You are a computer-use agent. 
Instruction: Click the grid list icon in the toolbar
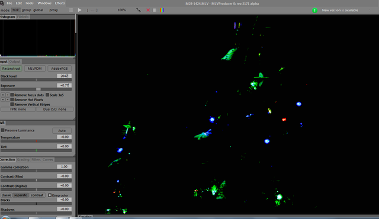point(71,10)
